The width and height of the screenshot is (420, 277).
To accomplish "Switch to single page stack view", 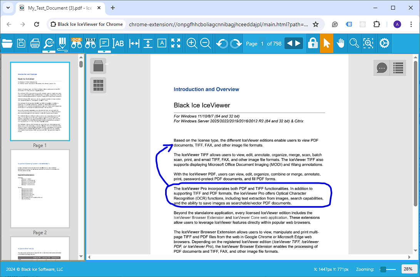I will 98,66.
